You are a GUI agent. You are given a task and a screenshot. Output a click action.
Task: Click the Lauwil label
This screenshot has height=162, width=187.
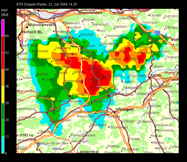pyautogui.click(x=48, y=79)
